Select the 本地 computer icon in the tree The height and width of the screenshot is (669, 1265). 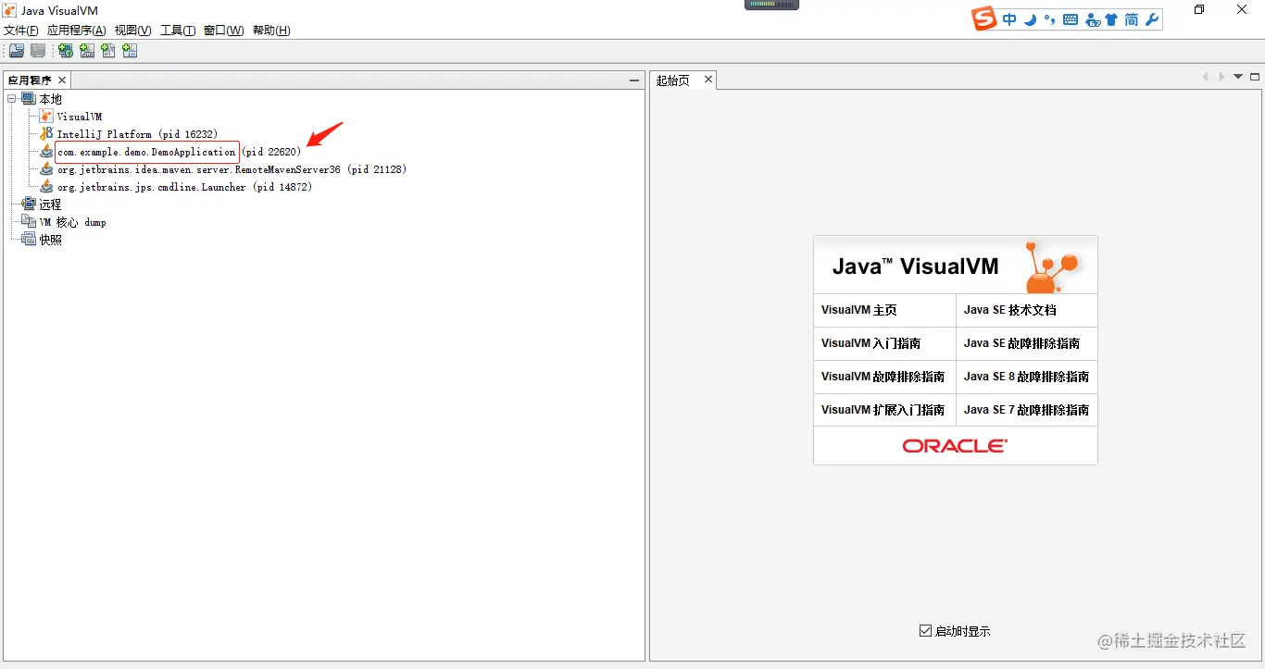pyautogui.click(x=29, y=99)
